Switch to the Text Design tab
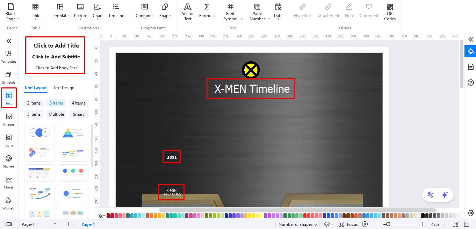 pos(64,88)
